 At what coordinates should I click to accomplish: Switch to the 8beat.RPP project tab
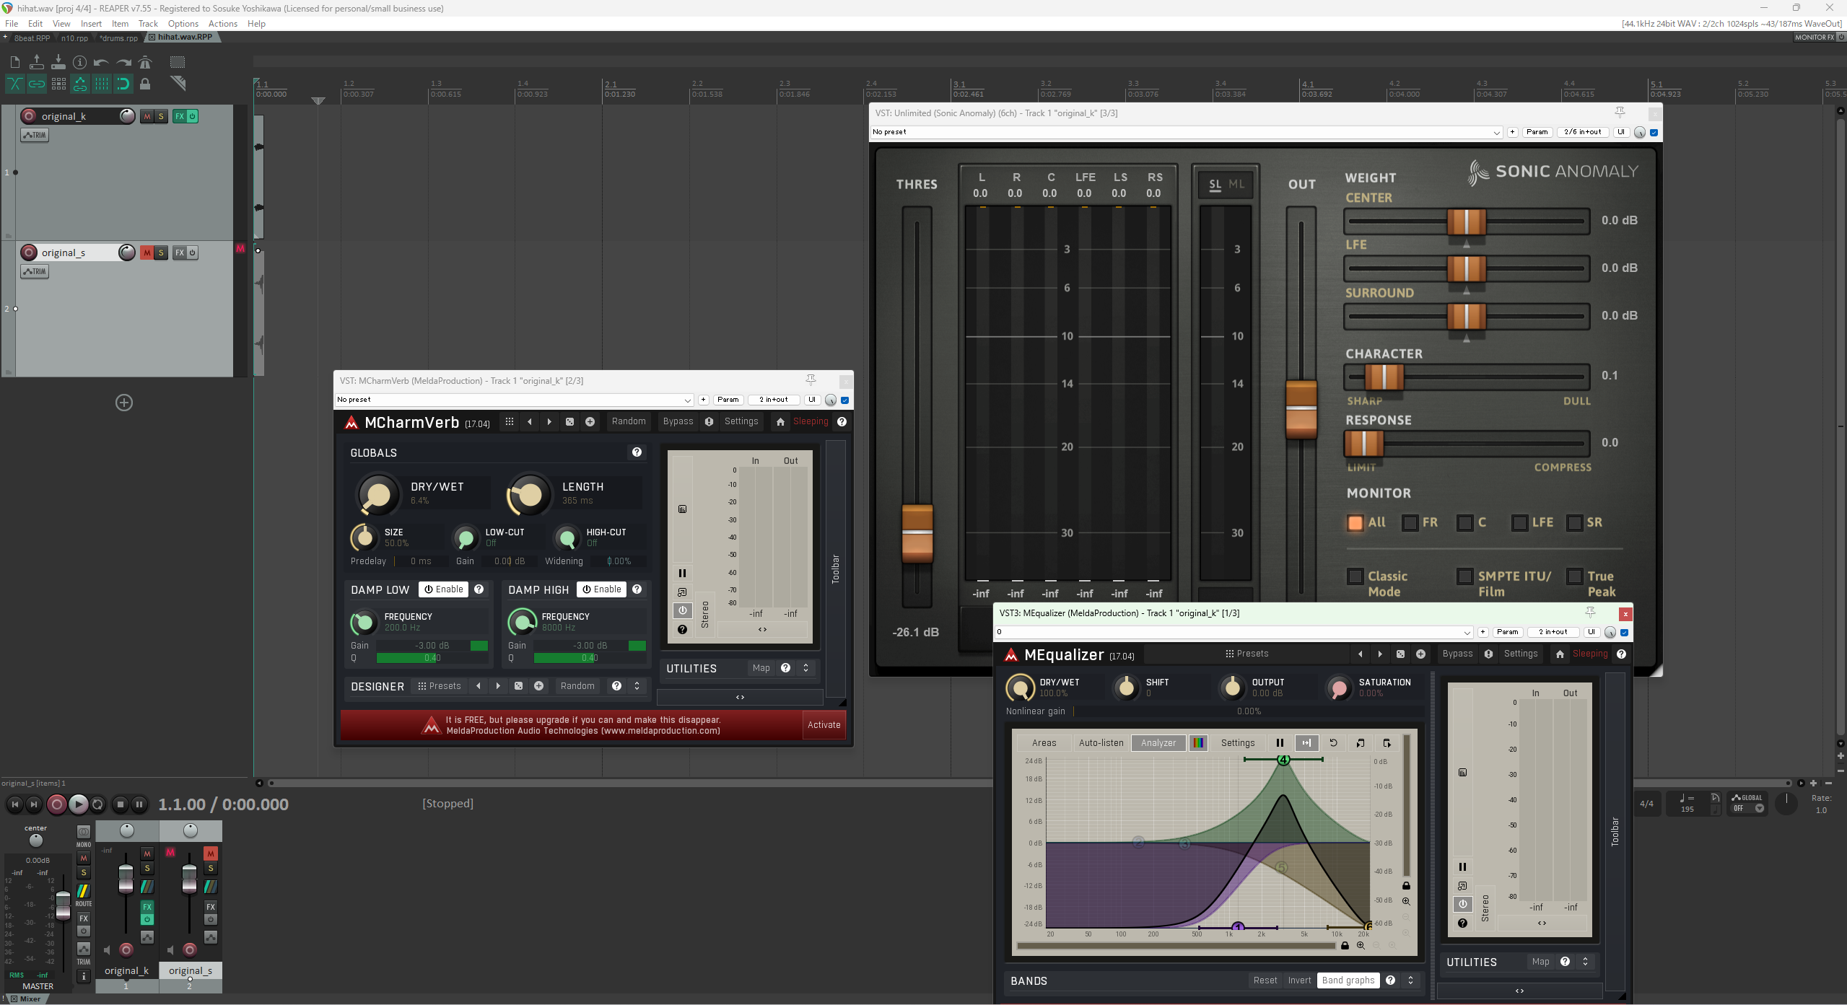[32, 38]
